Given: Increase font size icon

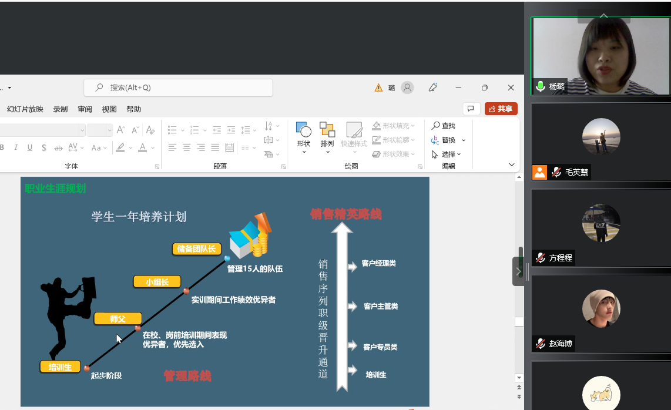Looking at the screenshot, I should point(120,130).
